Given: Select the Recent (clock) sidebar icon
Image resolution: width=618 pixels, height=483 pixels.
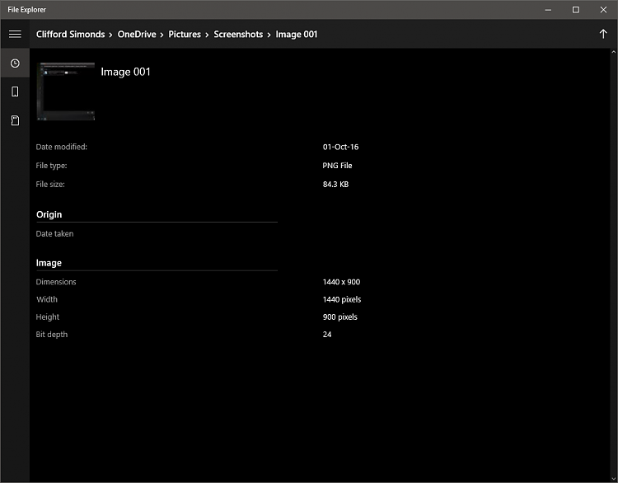Looking at the screenshot, I should [15, 63].
